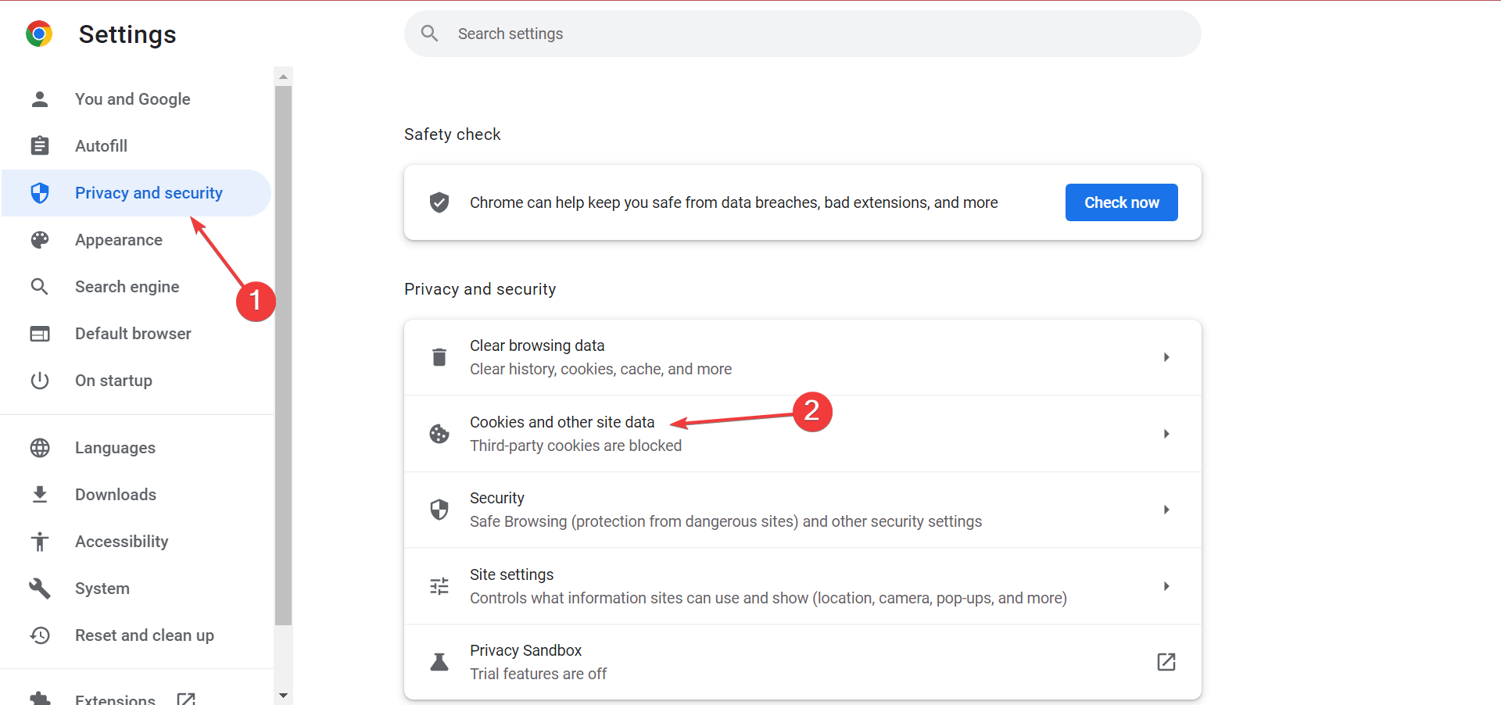The height and width of the screenshot is (705, 1501).
Task: Open Extensions link in sidebar
Action: (x=116, y=699)
